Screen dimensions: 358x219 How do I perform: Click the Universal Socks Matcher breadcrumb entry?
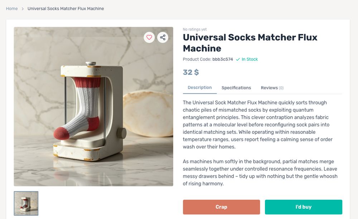65,8
